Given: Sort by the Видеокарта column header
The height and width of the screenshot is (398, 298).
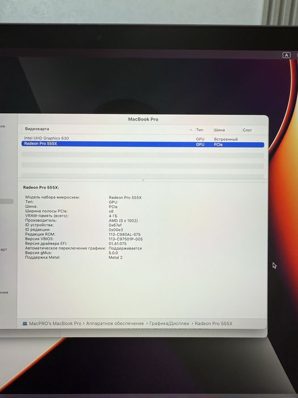Looking at the screenshot, I should point(37,129).
